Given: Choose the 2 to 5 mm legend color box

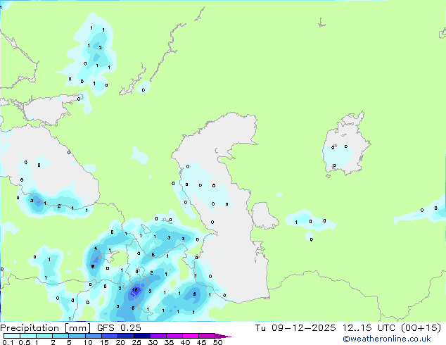Looking at the screenshot, I should pos(60,336).
